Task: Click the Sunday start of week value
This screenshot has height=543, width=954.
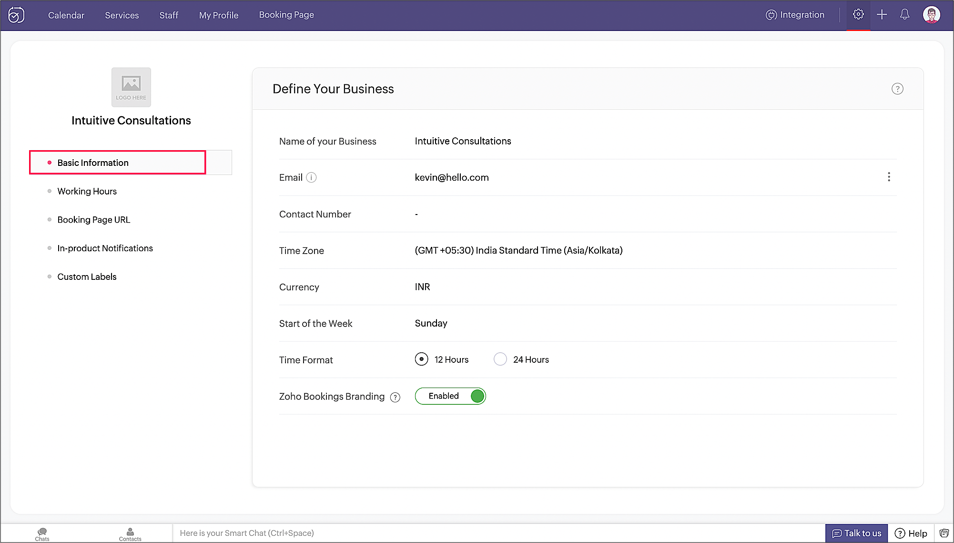Action: coord(431,323)
